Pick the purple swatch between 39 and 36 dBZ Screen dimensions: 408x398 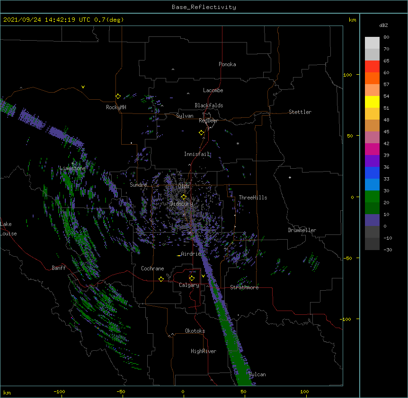[372, 161]
